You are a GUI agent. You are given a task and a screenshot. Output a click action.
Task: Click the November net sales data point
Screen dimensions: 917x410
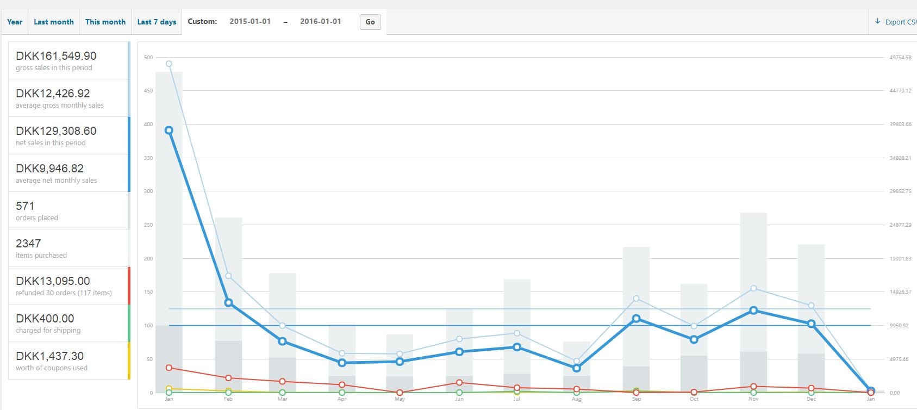[753, 310]
